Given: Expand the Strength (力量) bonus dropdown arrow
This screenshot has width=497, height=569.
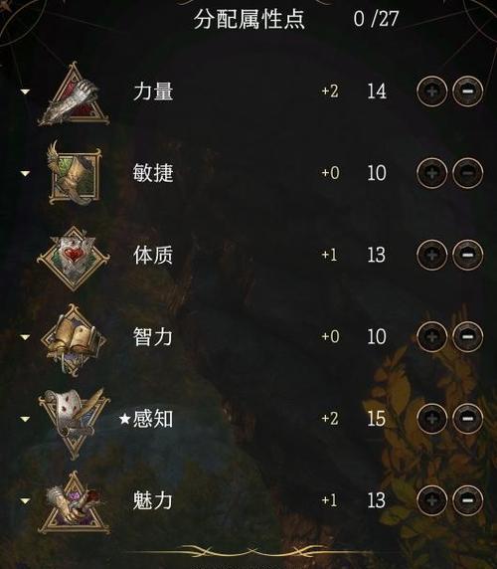Looking at the screenshot, I should 25,92.
